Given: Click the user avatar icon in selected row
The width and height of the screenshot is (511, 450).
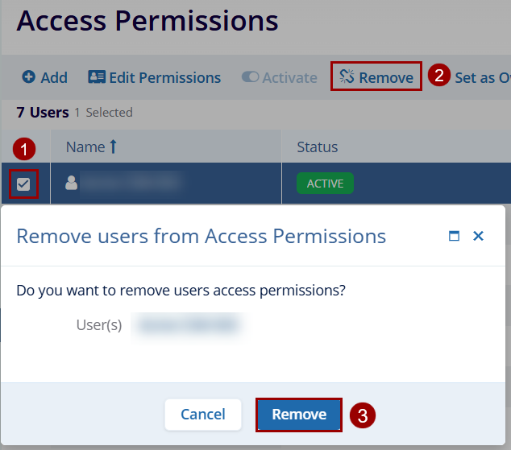Looking at the screenshot, I should pos(72,184).
